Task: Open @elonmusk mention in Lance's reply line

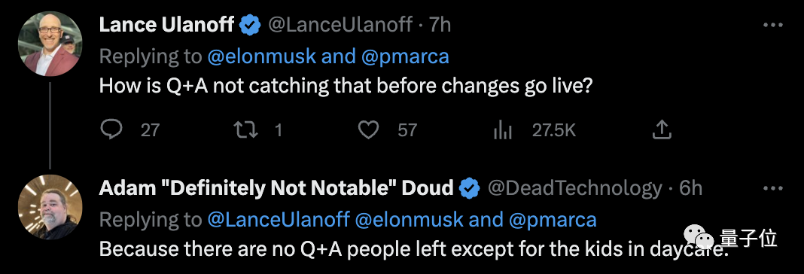Action: click(x=261, y=56)
